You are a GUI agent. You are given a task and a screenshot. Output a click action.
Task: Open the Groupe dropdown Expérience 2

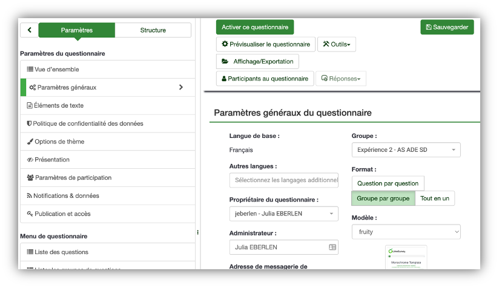(x=406, y=149)
